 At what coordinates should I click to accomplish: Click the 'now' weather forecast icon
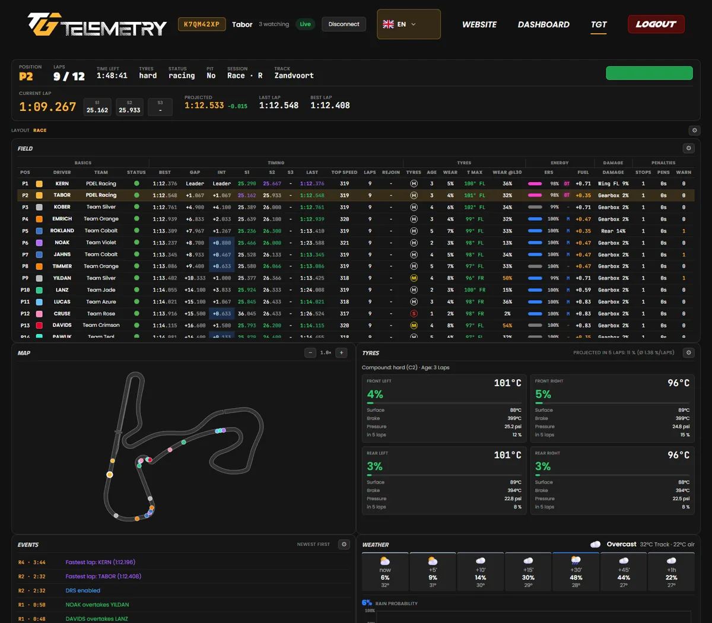(385, 561)
